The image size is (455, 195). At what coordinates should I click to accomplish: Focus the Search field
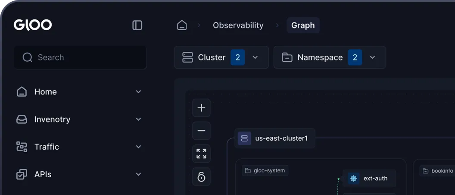(x=81, y=57)
